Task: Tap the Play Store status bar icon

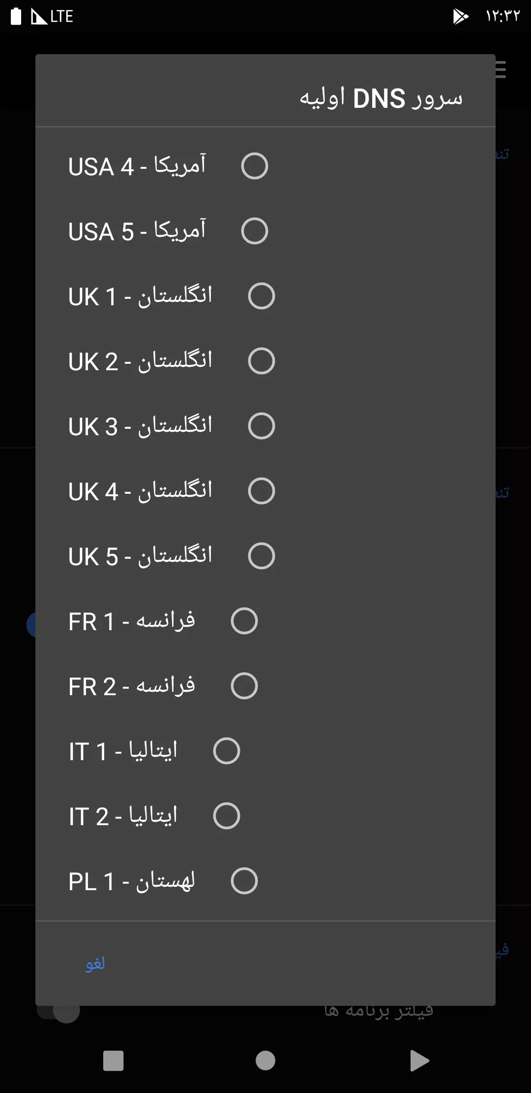Action: (460, 16)
